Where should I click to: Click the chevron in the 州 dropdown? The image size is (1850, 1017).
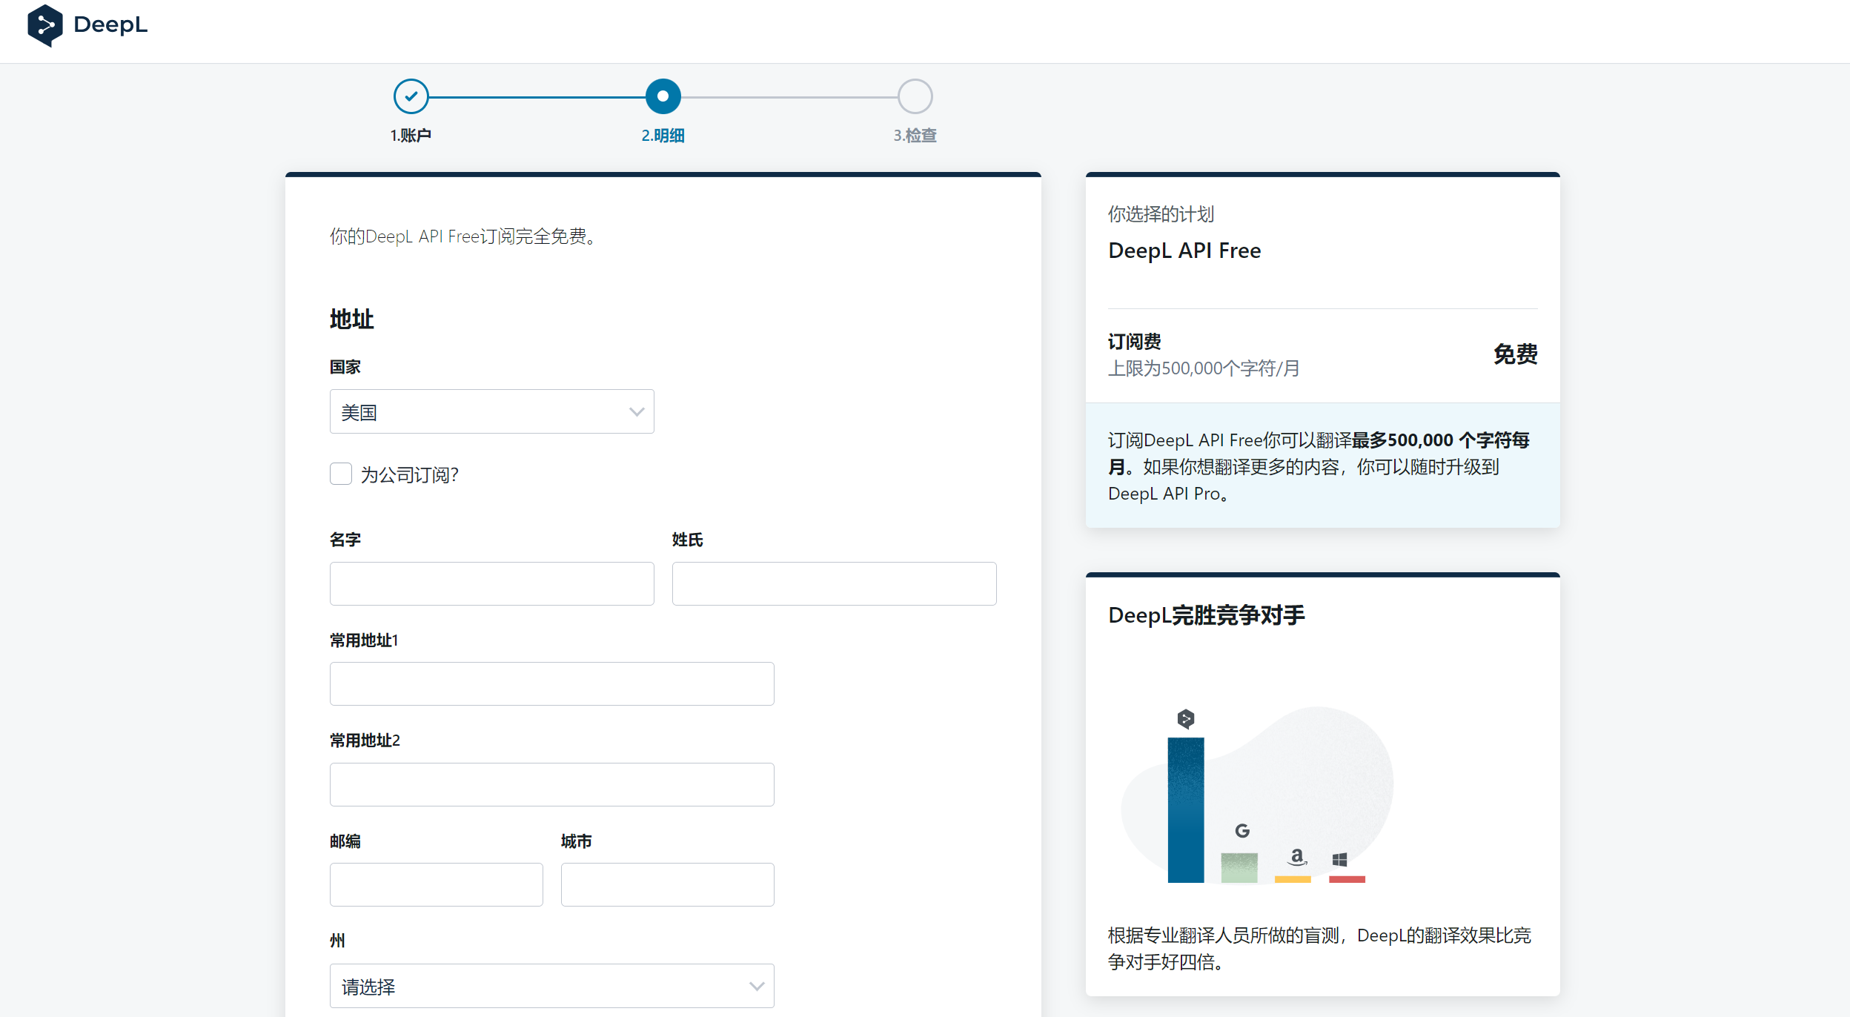(x=757, y=987)
